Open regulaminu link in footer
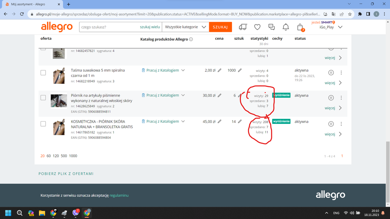 pyautogui.click(x=119, y=195)
